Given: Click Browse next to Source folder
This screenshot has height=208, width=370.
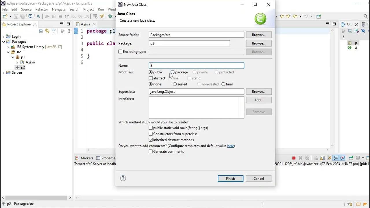Looking at the screenshot, I should (259, 35).
